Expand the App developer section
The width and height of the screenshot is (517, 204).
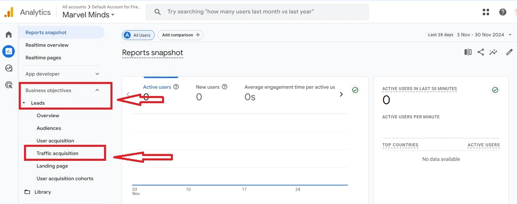click(x=97, y=74)
